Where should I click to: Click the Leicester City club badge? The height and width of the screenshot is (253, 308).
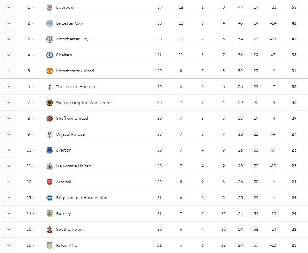49,23
